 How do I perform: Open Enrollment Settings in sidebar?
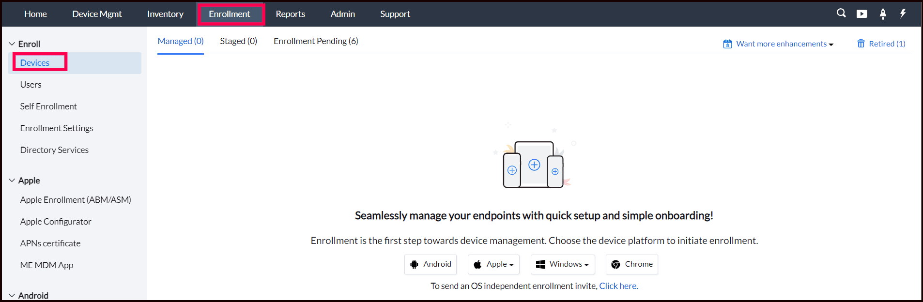pos(57,128)
